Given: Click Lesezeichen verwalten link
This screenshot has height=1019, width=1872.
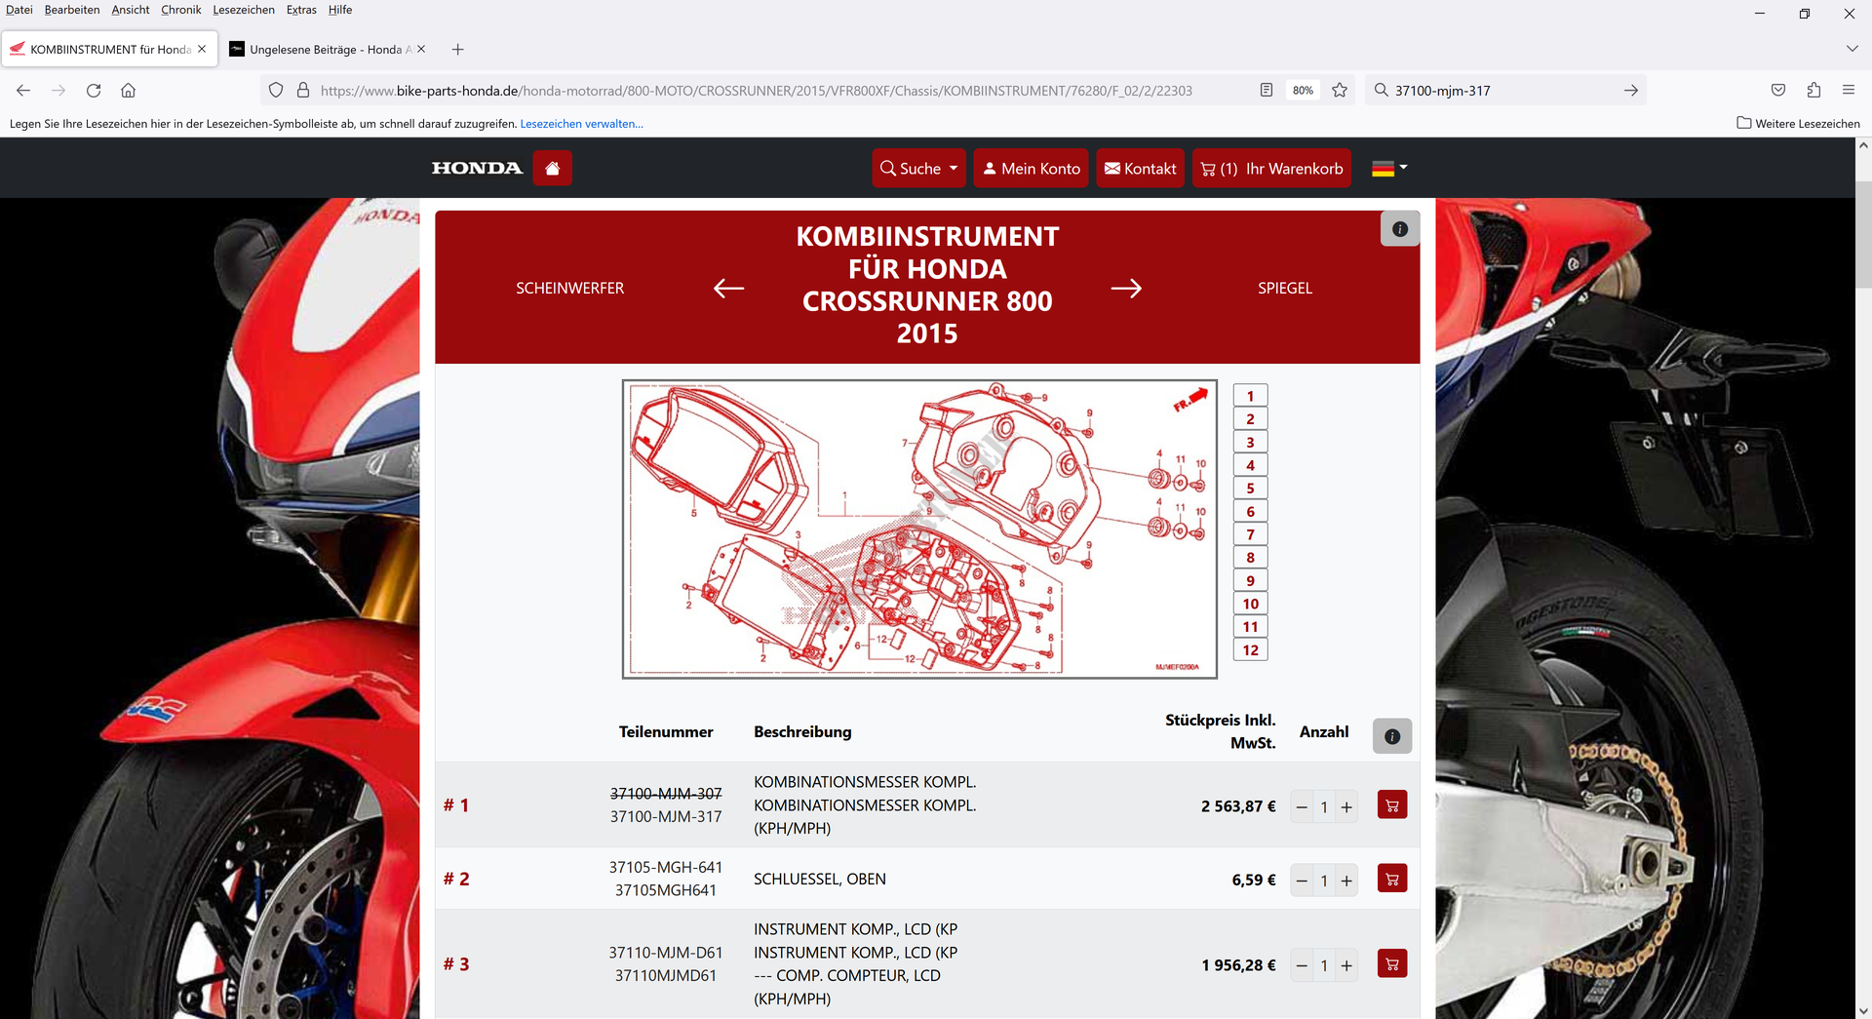Looking at the screenshot, I should pyautogui.click(x=581, y=124).
